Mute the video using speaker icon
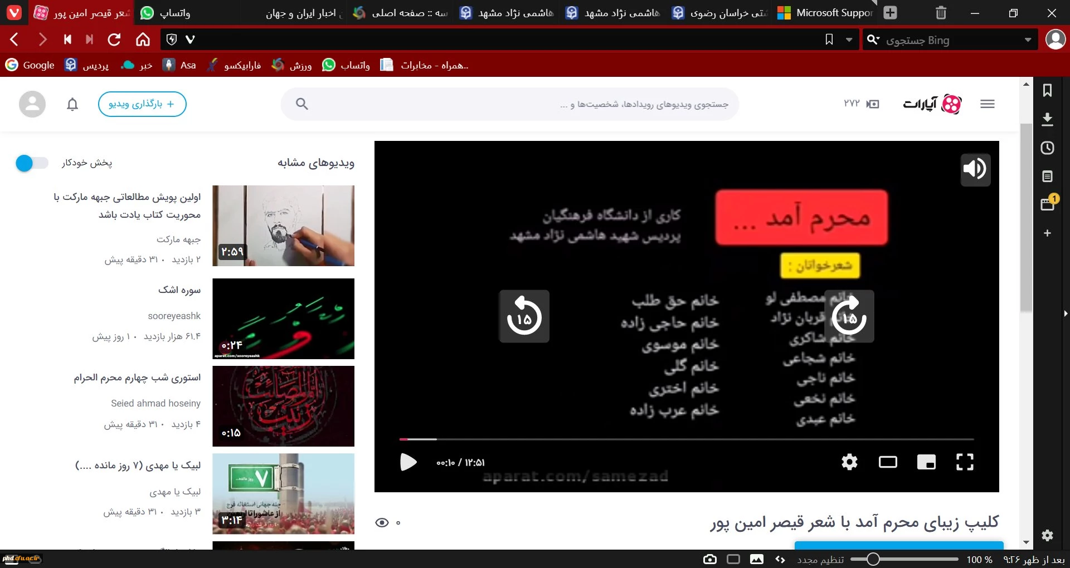Image resolution: width=1070 pixels, height=568 pixels. coord(975,169)
